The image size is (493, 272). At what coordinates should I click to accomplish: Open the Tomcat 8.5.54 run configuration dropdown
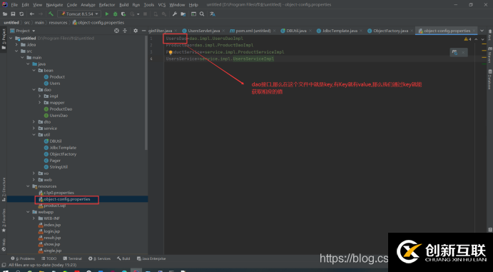(79, 14)
